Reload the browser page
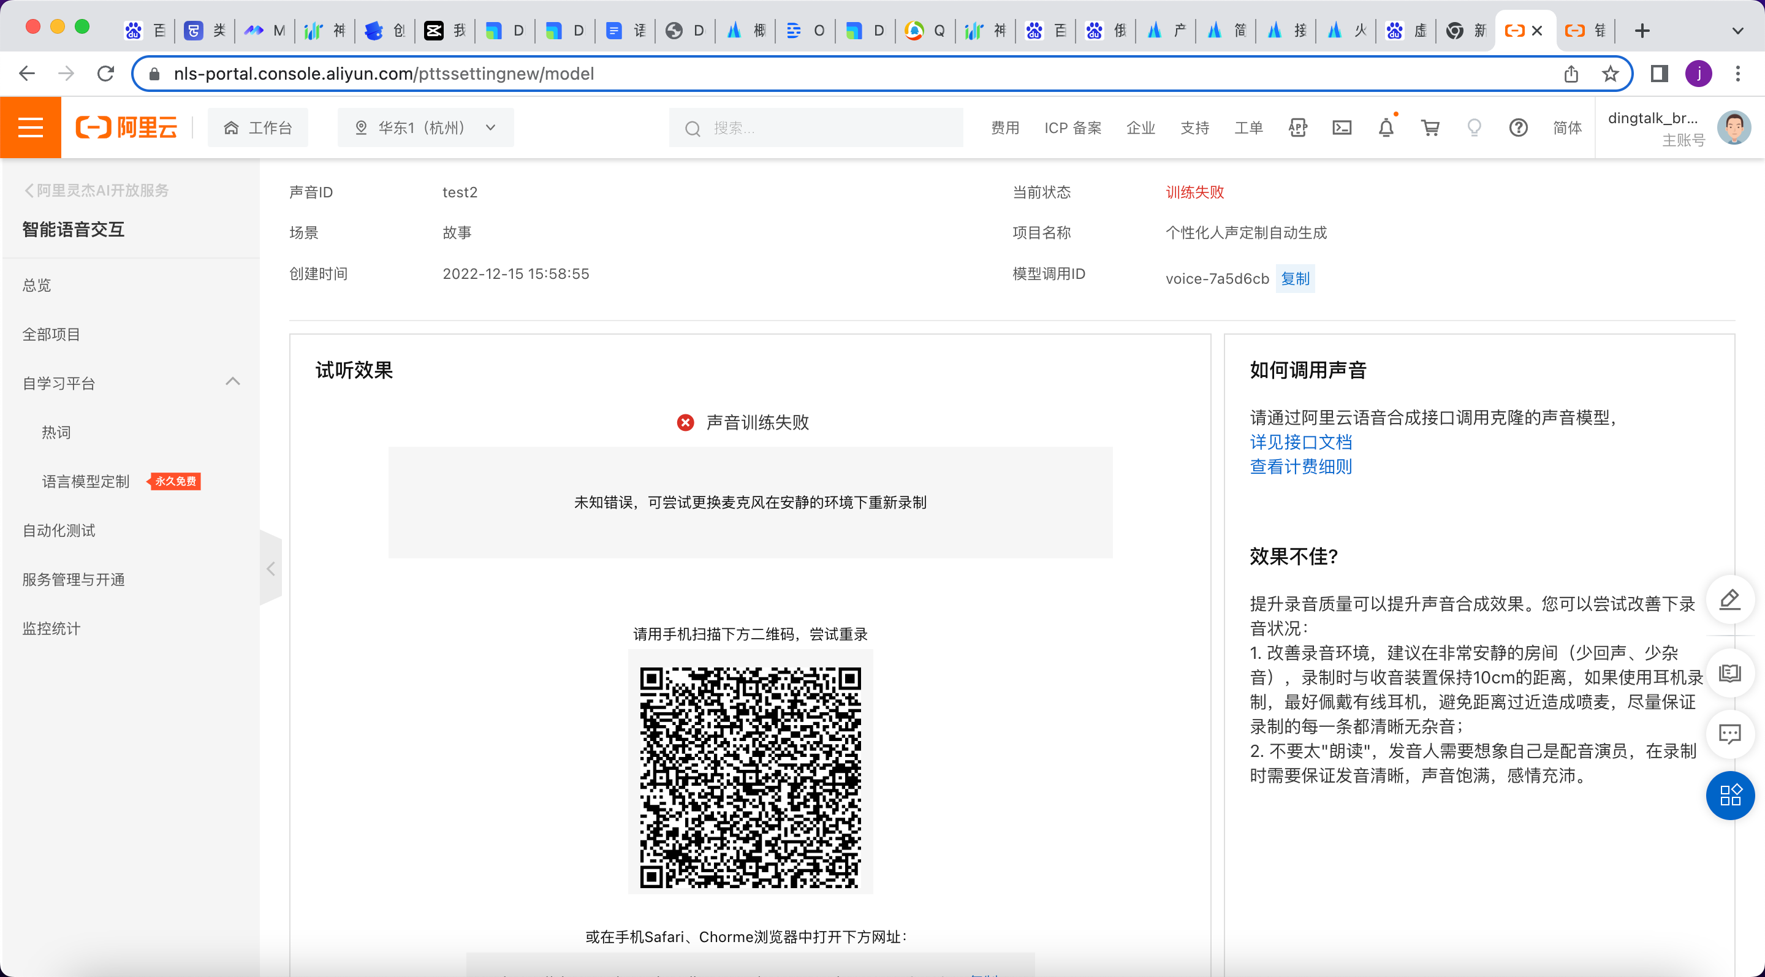Viewport: 1765px width, 977px height. [105, 74]
